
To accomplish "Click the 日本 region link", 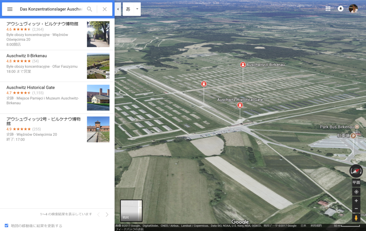I will [303, 226].
